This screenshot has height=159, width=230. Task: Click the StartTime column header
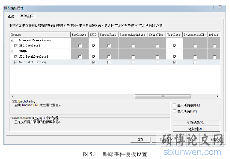coord(157,35)
